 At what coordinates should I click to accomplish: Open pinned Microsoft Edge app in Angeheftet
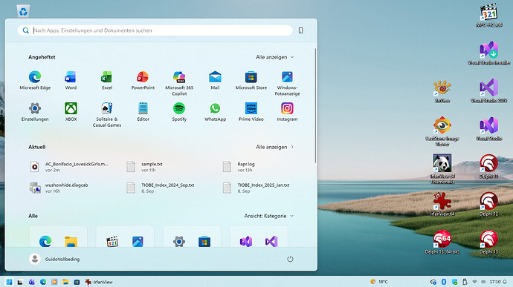[x=35, y=80]
